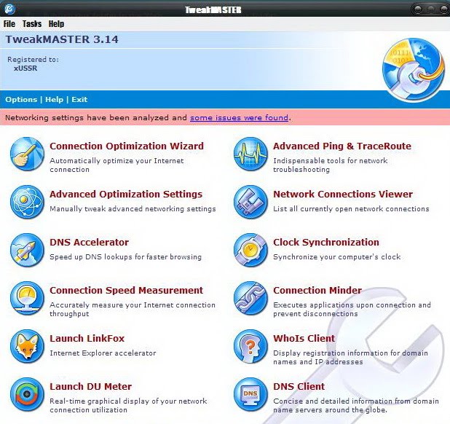Viewport: 450px width, 424px height.
Task: Click the DU Meter circular icon
Action: click(27, 394)
